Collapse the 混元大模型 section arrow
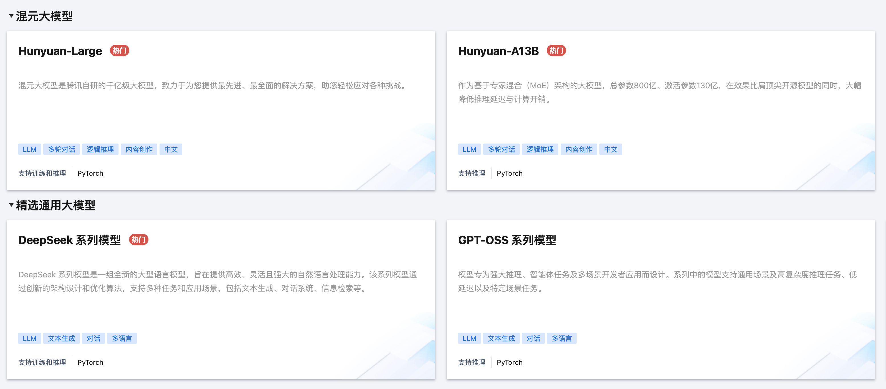 point(11,16)
